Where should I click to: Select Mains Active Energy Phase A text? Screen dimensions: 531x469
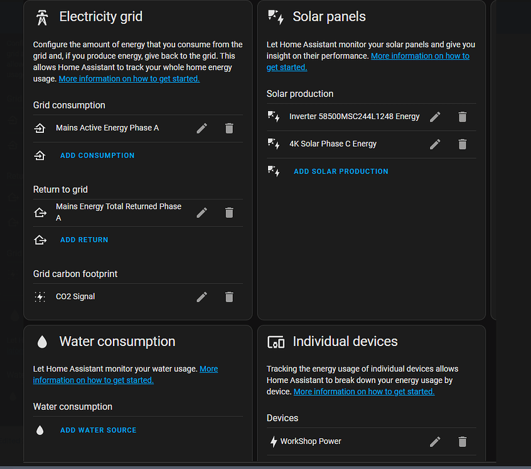click(x=107, y=128)
